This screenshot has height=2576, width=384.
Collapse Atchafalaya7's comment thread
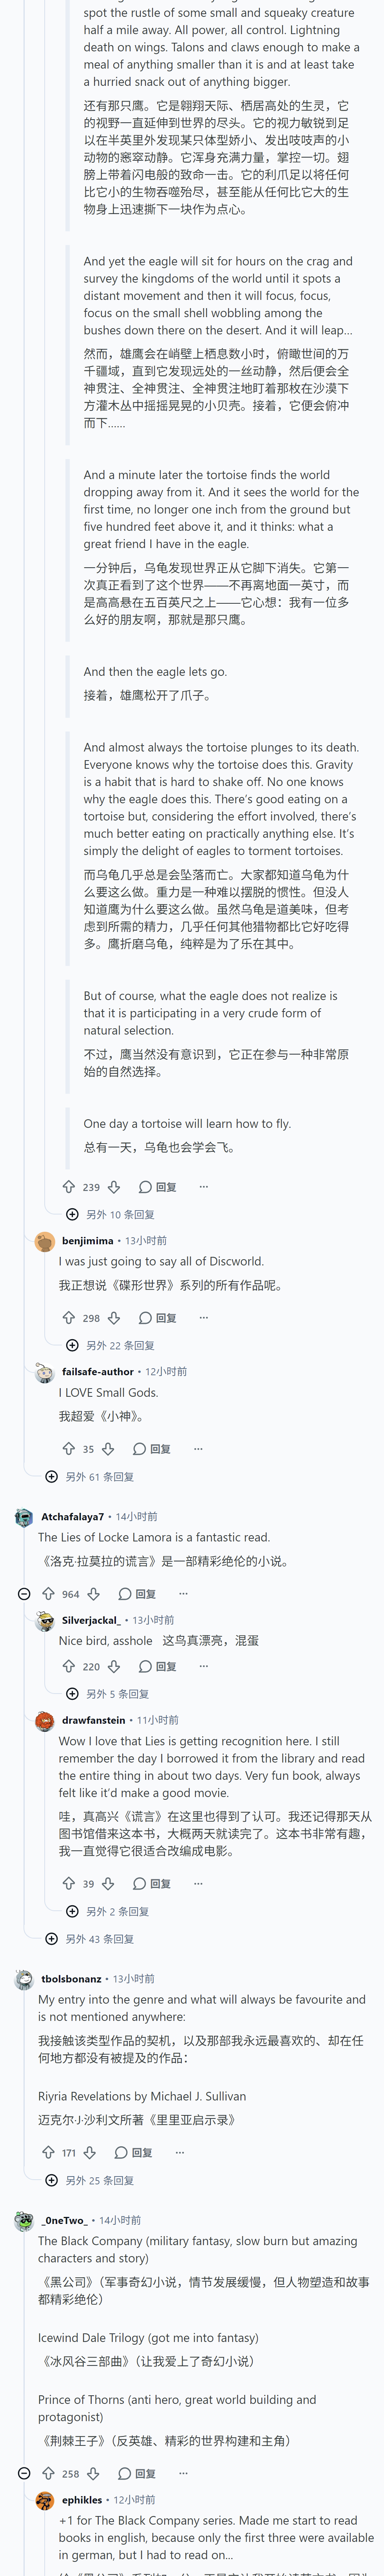(x=24, y=1593)
